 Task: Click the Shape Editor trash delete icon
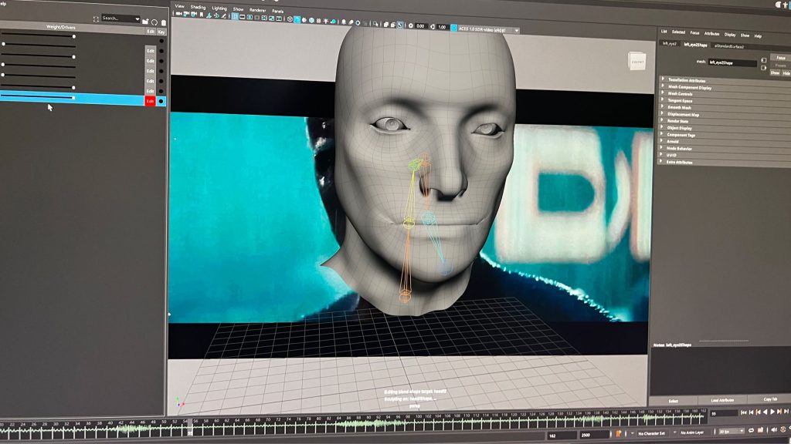164,22
